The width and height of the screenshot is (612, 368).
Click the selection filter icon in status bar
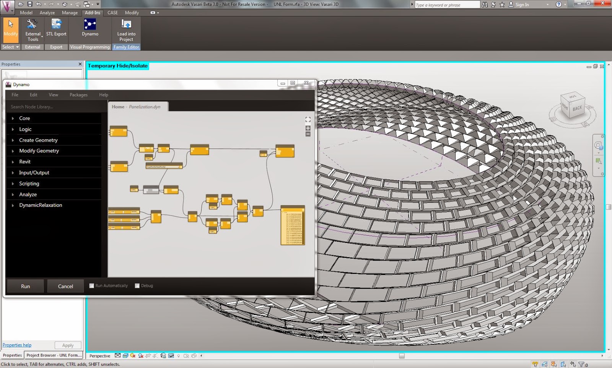tap(582, 364)
